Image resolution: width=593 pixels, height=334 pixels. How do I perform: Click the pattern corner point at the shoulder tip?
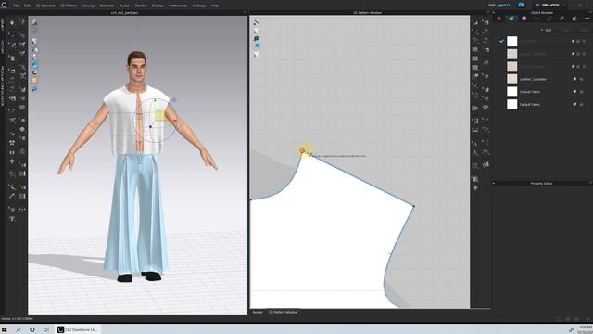point(414,206)
